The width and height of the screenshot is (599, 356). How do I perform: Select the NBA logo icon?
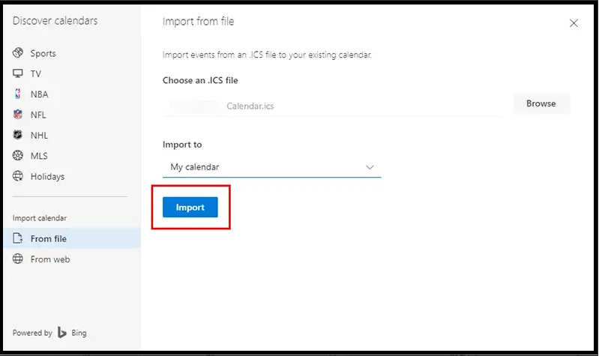[x=18, y=94]
